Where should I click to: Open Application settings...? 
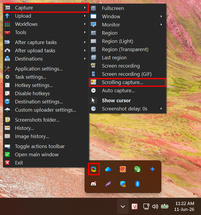[x=46, y=69]
